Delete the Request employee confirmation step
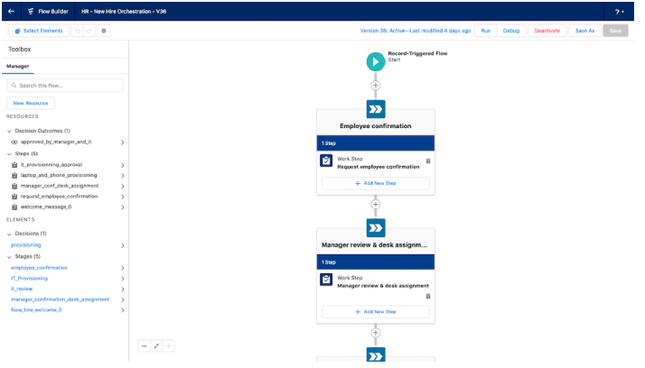Image resolution: width=645 pixels, height=368 pixels. click(428, 161)
